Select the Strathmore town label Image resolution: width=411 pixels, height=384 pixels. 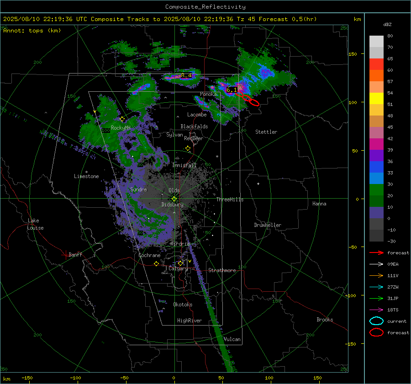tap(222, 270)
